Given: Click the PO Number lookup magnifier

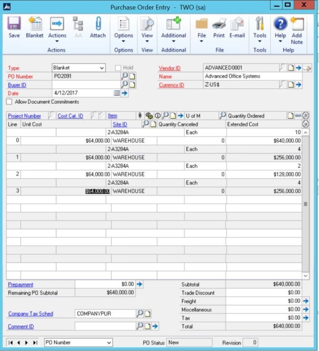Looking at the screenshot, I should pos(125,76).
